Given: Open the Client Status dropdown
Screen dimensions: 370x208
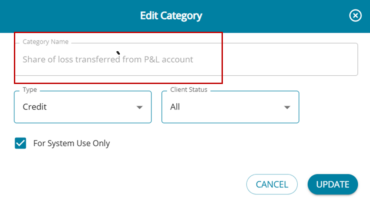Looking at the screenshot, I should (x=230, y=107).
